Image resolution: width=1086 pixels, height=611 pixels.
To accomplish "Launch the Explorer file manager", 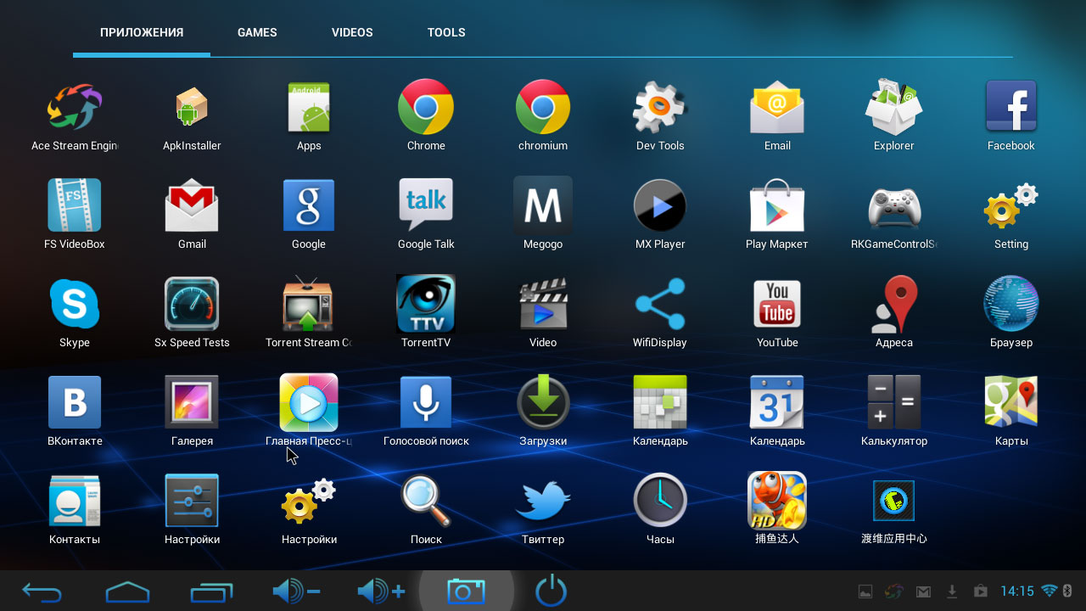I will click(x=894, y=107).
